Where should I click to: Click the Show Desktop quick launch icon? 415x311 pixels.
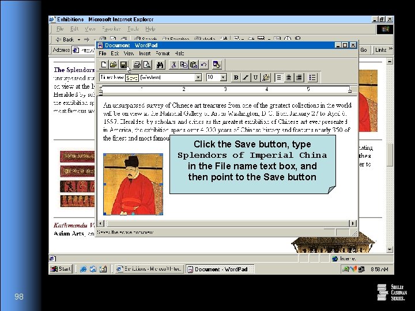(x=103, y=269)
